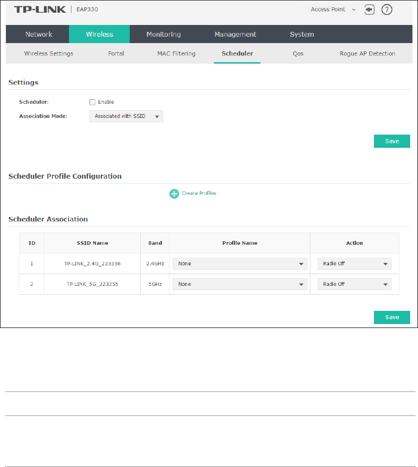Click the Action column header
The width and height of the screenshot is (418, 467).
pos(354,243)
